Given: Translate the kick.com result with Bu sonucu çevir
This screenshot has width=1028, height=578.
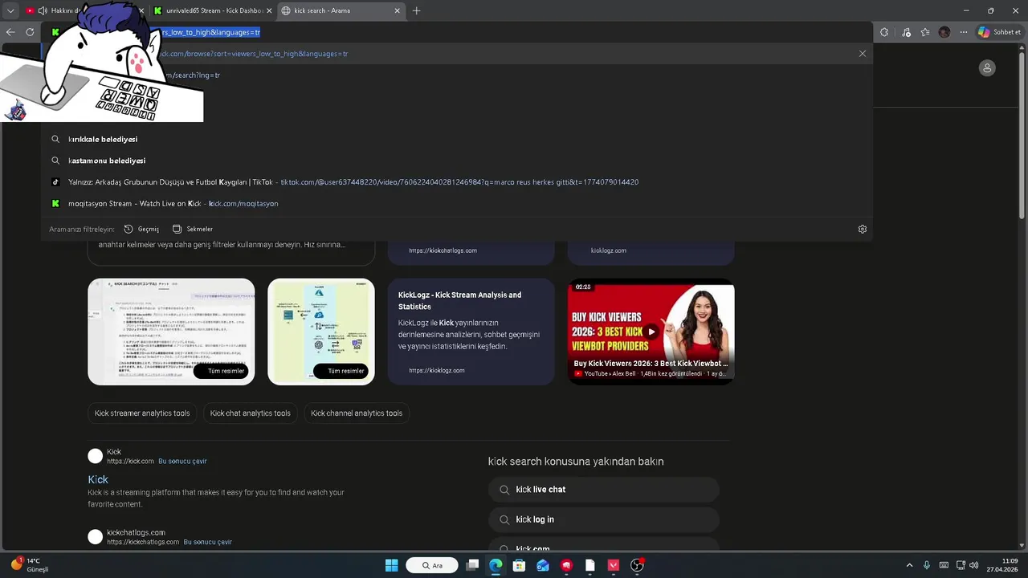Looking at the screenshot, I should click(x=182, y=462).
